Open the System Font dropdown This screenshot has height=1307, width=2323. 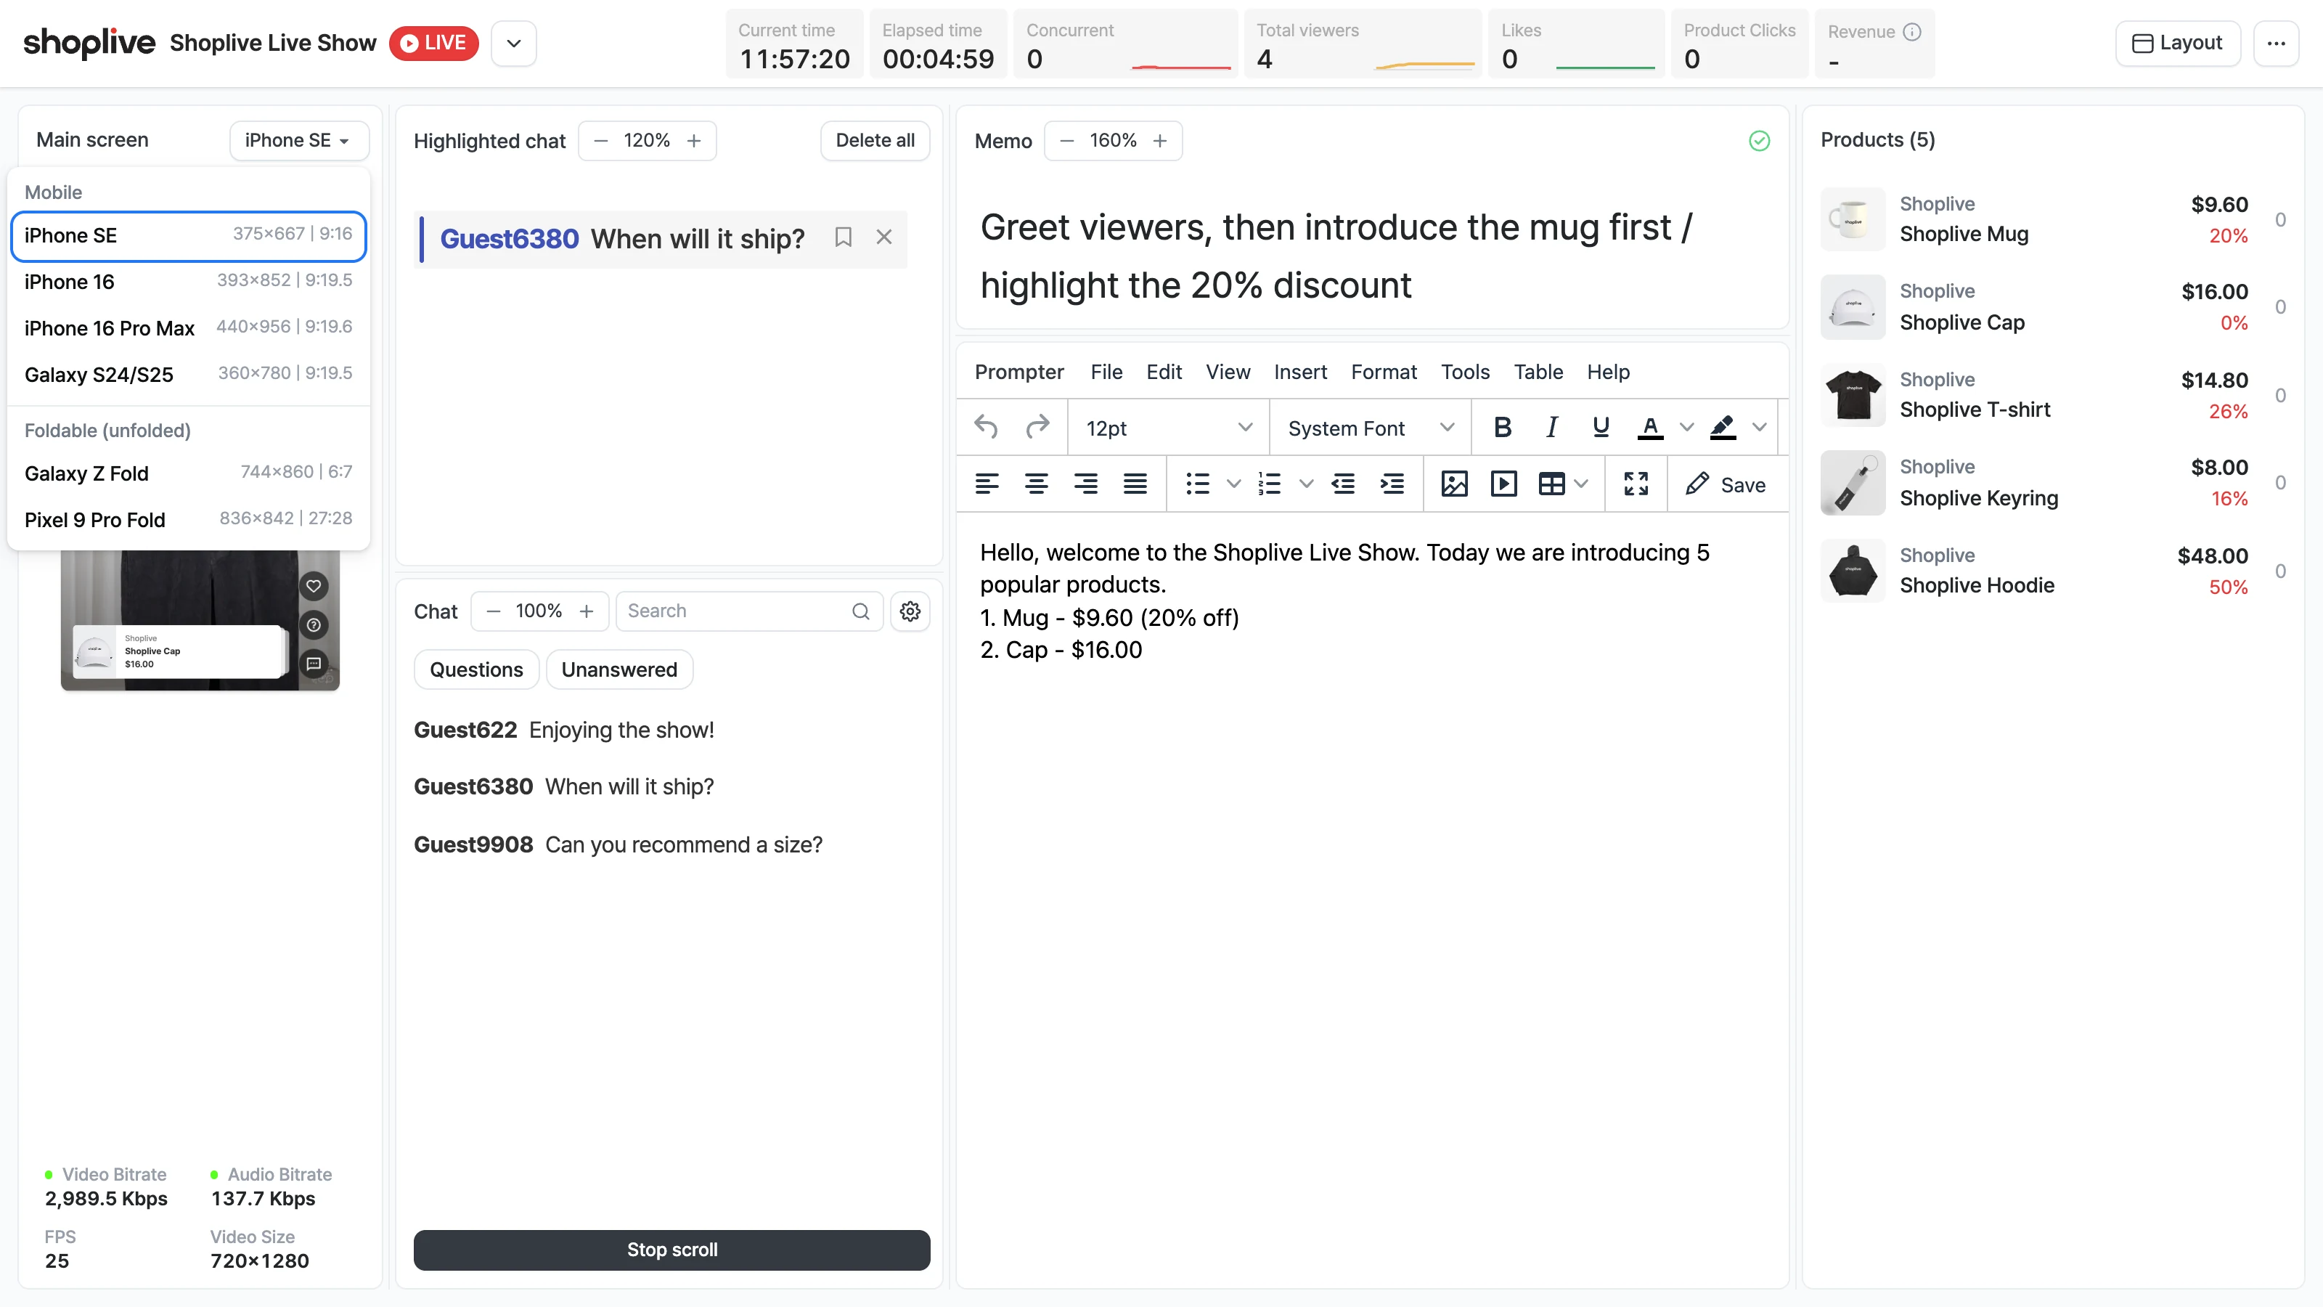1371,428
